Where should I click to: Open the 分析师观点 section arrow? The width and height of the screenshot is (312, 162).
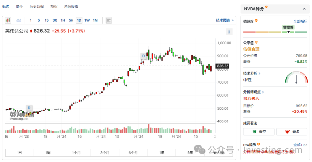pos(263,92)
